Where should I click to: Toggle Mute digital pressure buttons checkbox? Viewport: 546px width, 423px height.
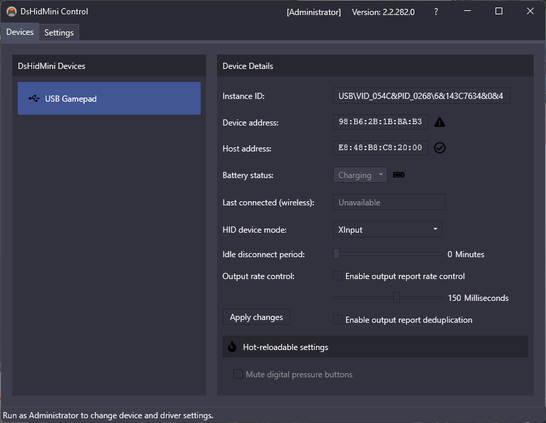click(x=238, y=375)
